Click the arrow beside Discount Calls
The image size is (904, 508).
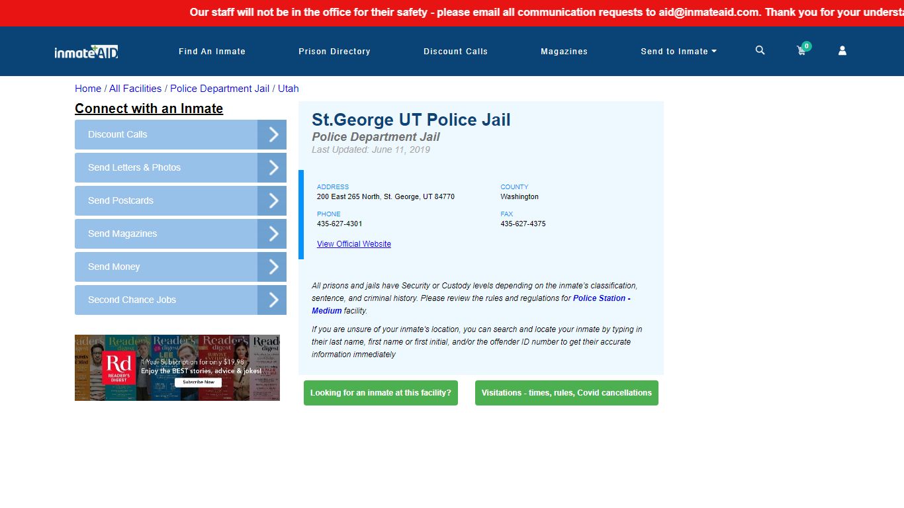point(272,135)
